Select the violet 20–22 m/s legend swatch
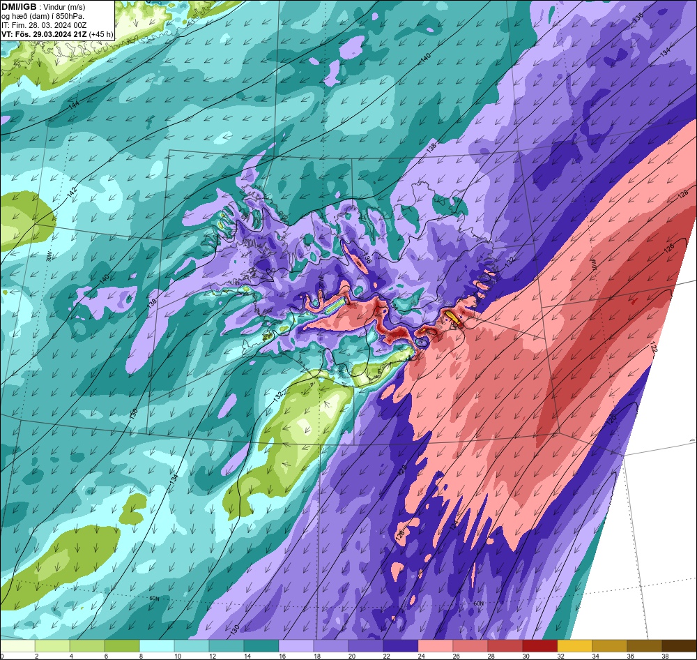The image size is (697, 660). pos(365,646)
